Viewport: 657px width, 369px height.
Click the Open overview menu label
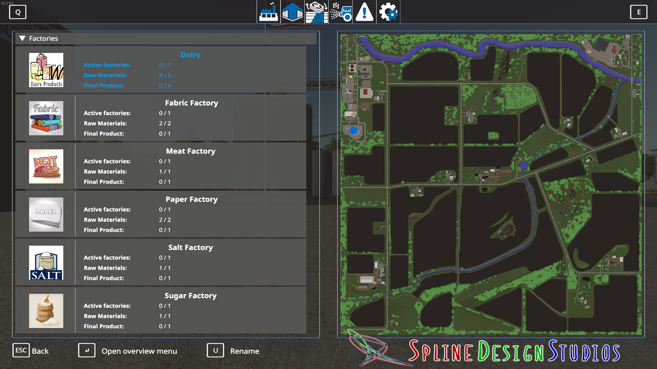[139, 351]
